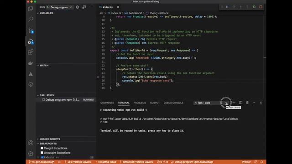The width and height of the screenshot is (292, 164).
Task: Select the index.ts editor tab
Action: click(x=108, y=7)
